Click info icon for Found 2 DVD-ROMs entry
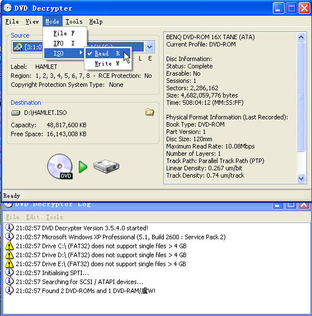This screenshot has height=316, width=312. coord(10,291)
